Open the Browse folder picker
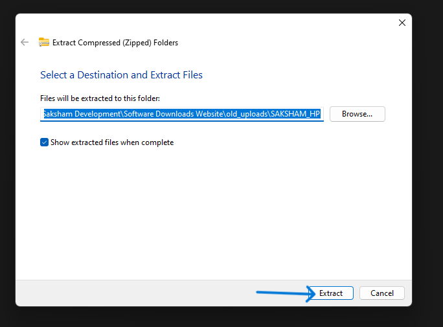443x327 pixels. (x=357, y=114)
